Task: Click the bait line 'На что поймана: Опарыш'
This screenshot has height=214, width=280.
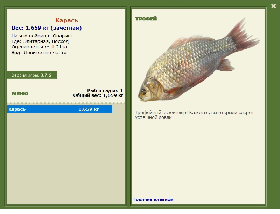Action: click(x=42, y=36)
